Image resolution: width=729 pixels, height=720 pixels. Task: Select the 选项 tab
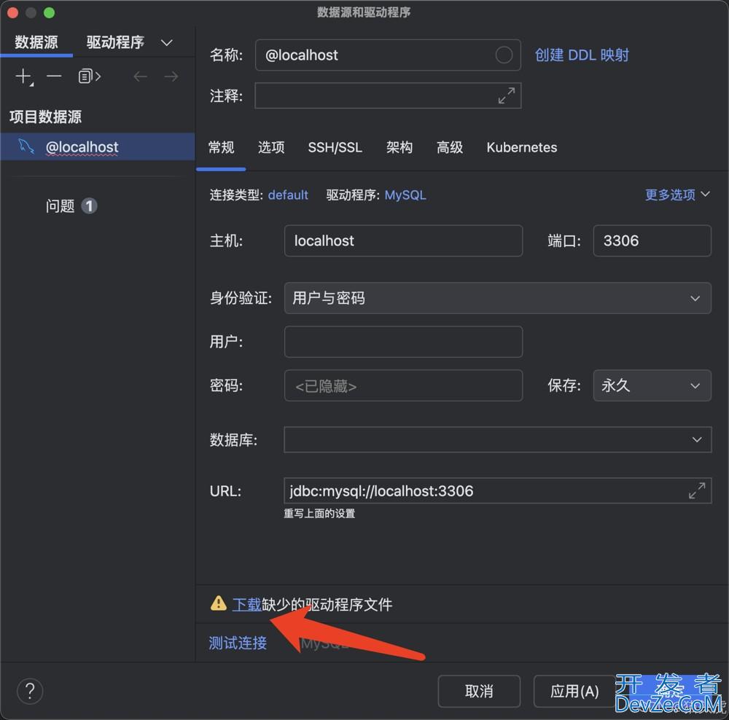[271, 147]
